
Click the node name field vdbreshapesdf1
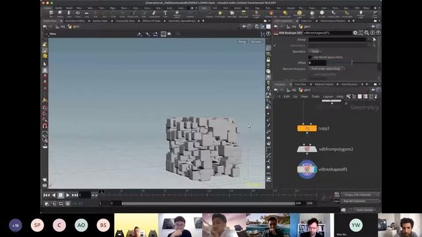click(327, 33)
